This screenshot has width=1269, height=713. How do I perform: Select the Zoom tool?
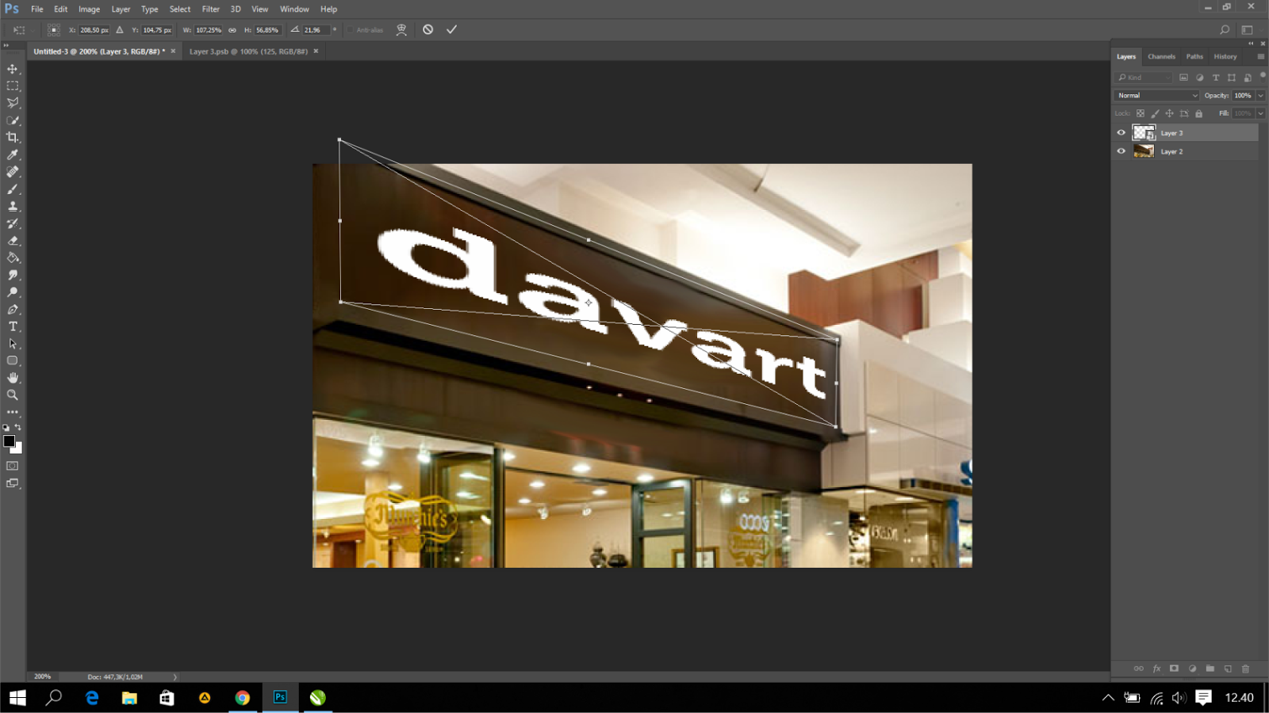tap(12, 395)
